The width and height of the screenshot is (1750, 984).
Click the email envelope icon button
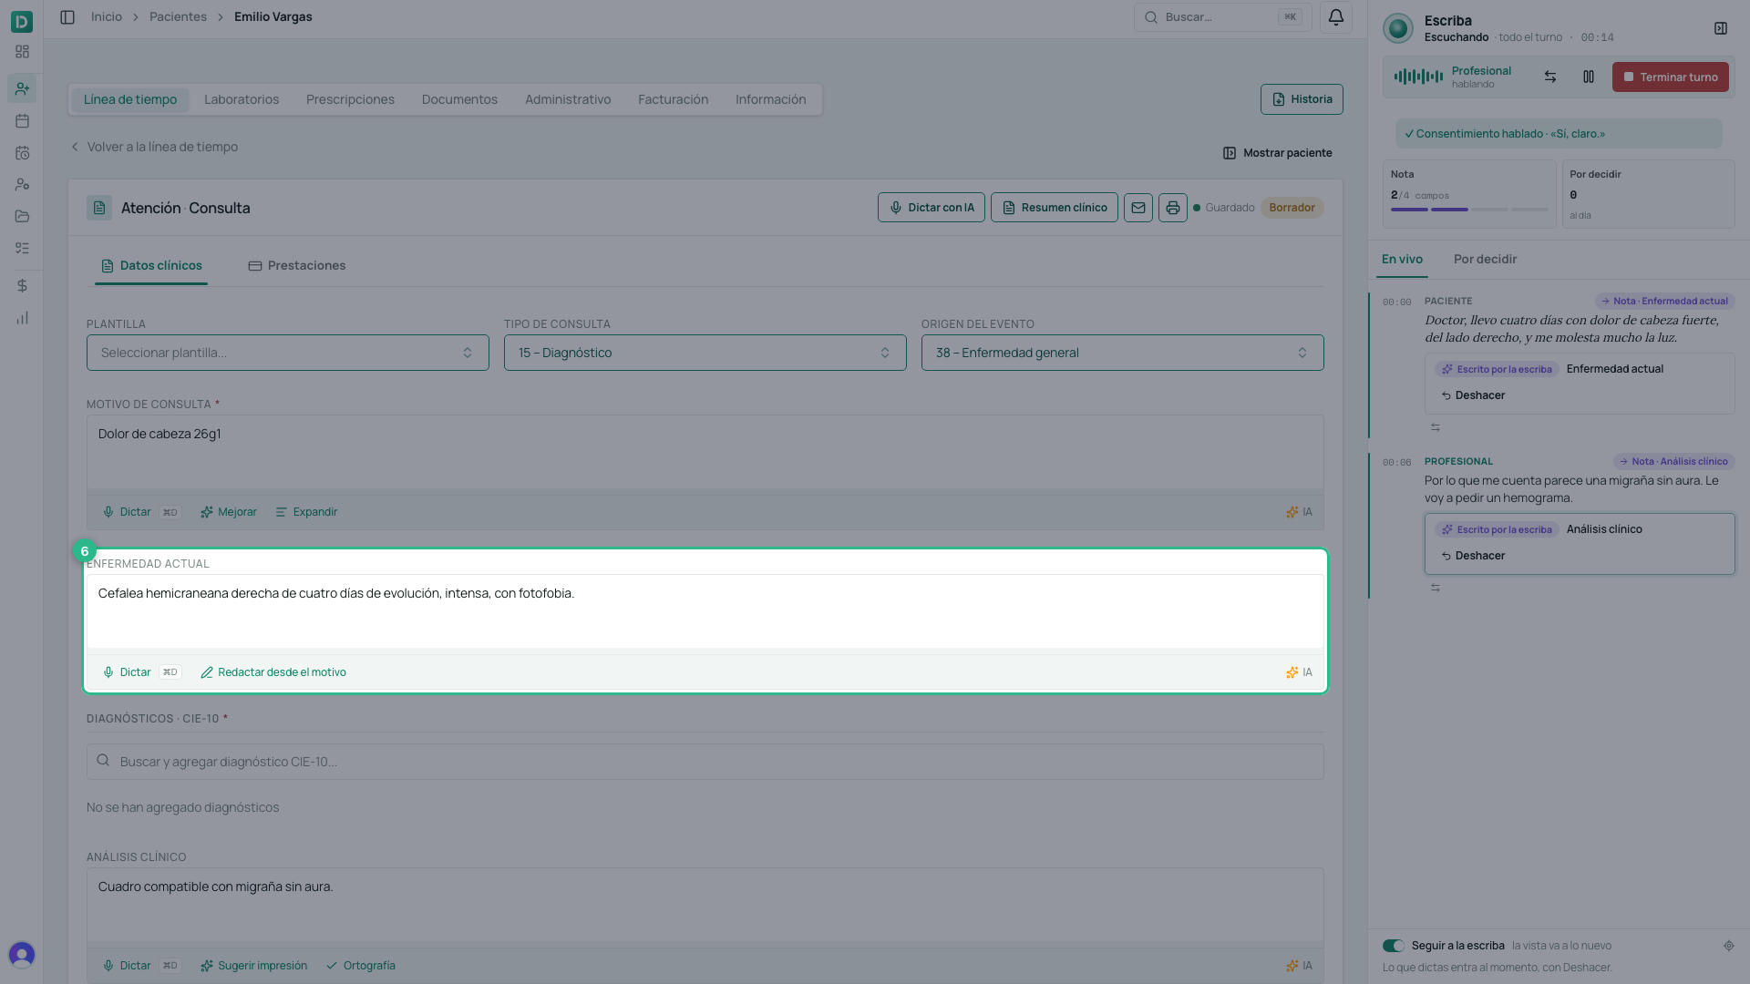click(x=1138, y=208)
